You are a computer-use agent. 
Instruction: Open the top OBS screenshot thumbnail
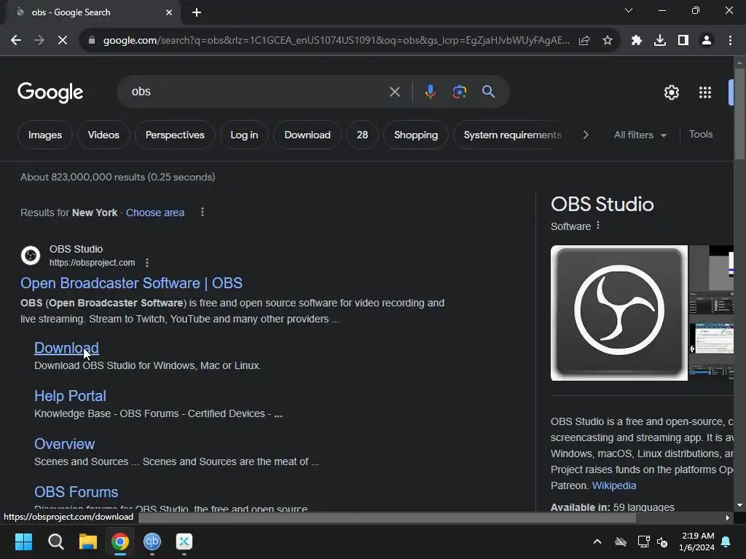click(x=711, y=267)
